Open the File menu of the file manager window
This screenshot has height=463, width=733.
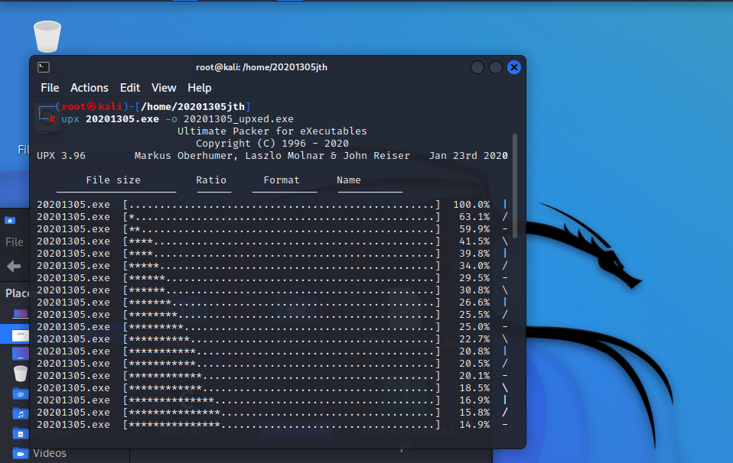coord(14,241)
